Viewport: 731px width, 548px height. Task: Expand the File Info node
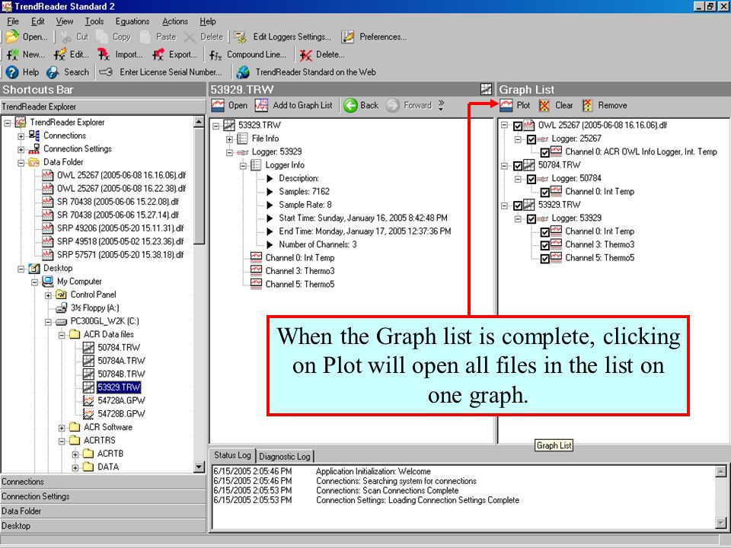229,139
